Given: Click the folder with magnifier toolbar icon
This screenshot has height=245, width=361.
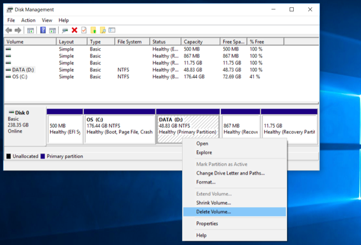Looking at the screenshot, I should pos(103,30).
